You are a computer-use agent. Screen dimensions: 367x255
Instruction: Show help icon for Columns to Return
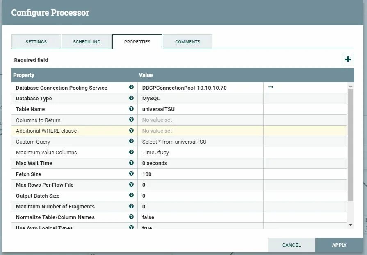[131, 120]
